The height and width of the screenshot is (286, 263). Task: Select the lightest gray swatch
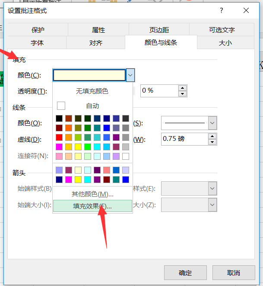(x=126, y=147)
